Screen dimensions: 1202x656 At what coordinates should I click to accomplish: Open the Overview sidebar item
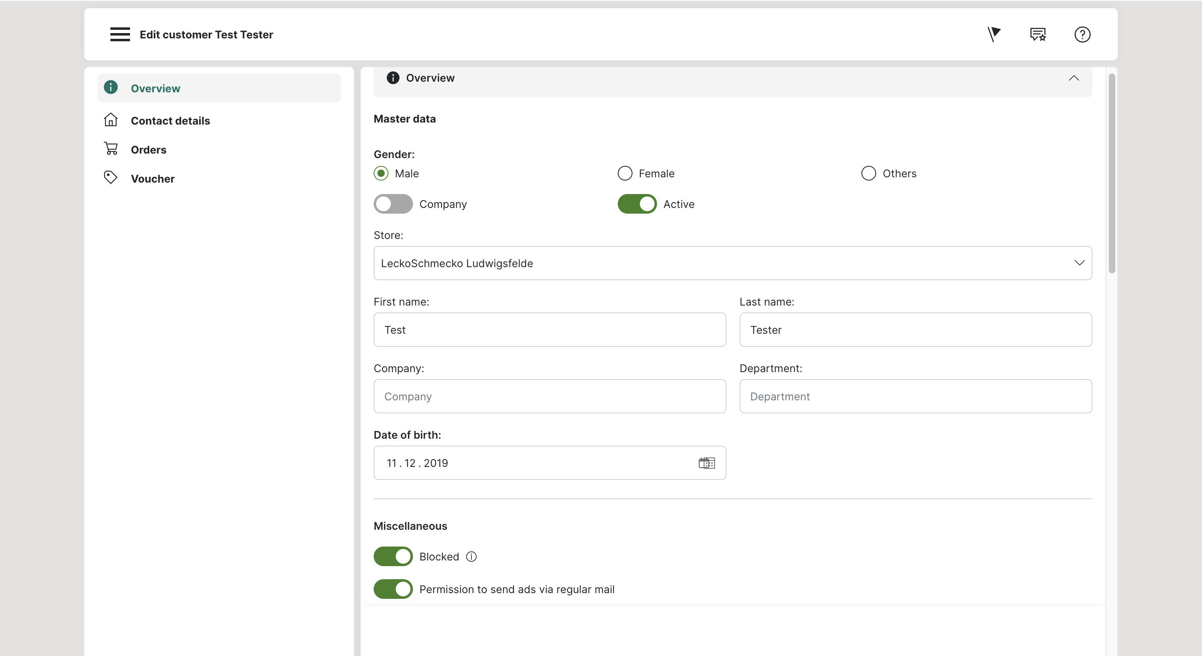pyautogui.click(x=155, y=89)
